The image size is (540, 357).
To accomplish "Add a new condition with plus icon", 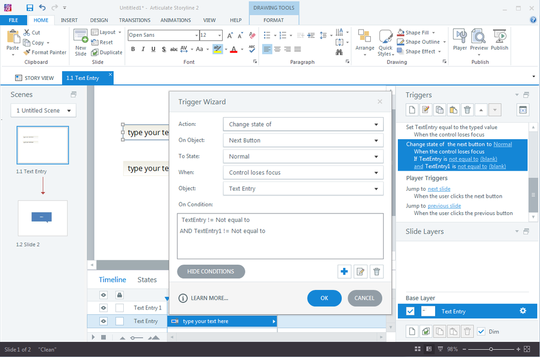I will point(344,272).
